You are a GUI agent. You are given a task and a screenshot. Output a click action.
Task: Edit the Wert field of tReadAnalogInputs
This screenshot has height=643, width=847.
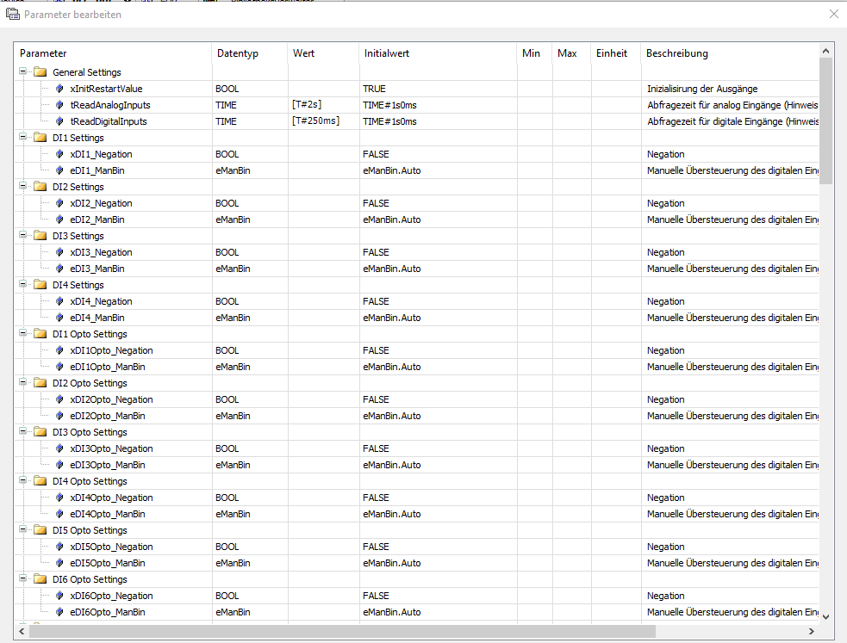point(323,105)
